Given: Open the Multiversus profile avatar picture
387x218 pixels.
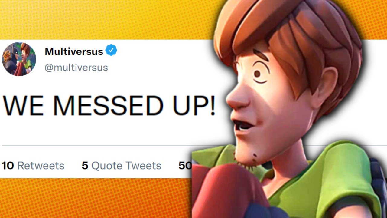Looking at the screenshot, I should click(x=19, y=59).
